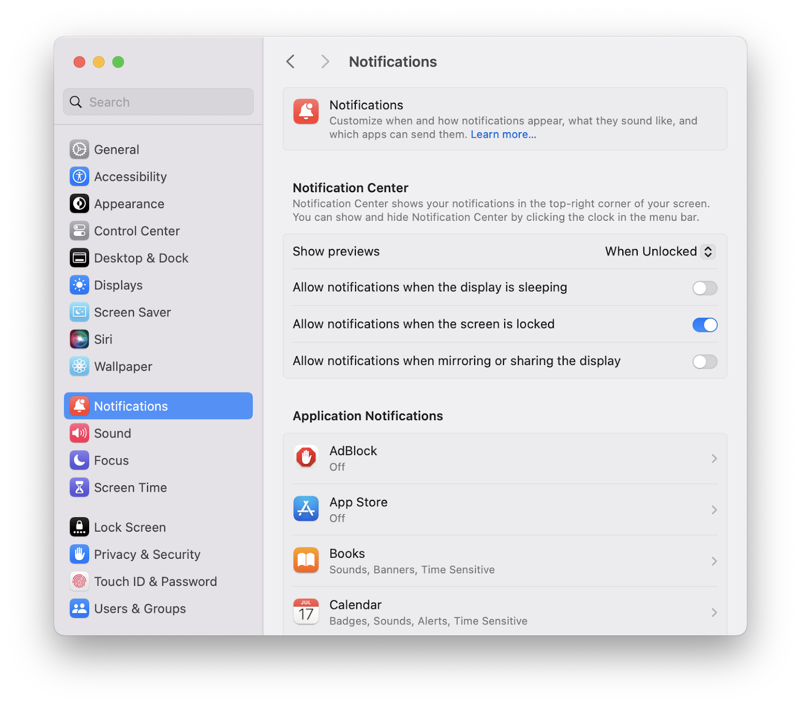The image size is (801, 707).
Task: Click the AdBlock app icon
Action: tap(306, 458)
